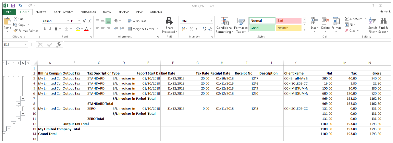This screenshot has height=143, width=393.
Task: Open the Date number format dropdown
Action: click(211, 21)
